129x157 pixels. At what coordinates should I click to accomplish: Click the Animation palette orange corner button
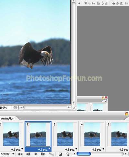point(127,114)
